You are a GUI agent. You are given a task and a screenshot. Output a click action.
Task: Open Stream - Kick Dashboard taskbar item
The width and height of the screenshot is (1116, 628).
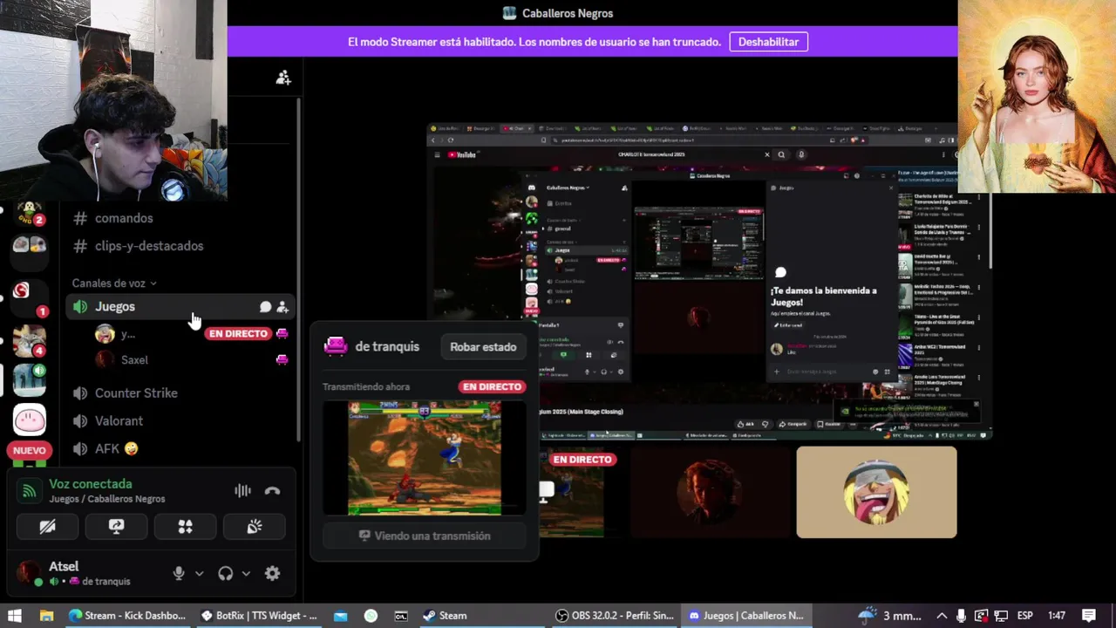point(127,615)
